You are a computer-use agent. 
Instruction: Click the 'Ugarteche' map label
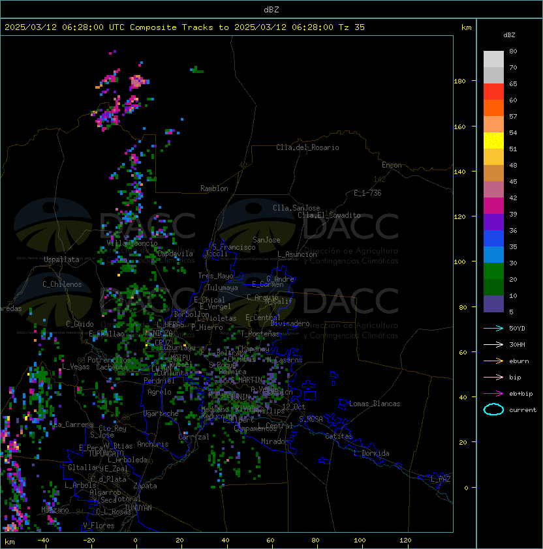coord(161,413)
